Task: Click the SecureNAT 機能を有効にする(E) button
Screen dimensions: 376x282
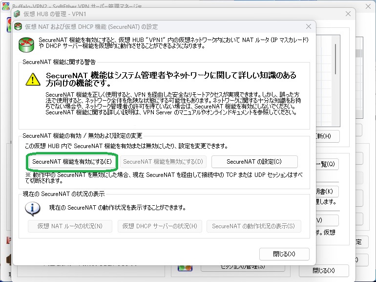Action: [72, 161]
